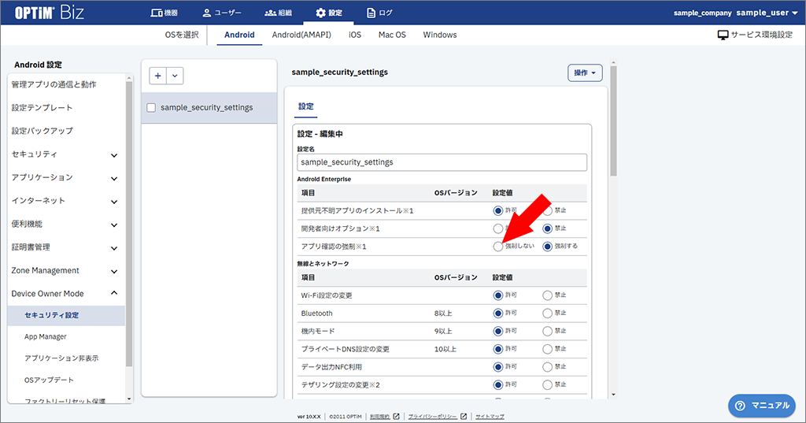806x423 pixels.
Task: Click the OPTiM Biz logo
Action: [x=49, y=13]
